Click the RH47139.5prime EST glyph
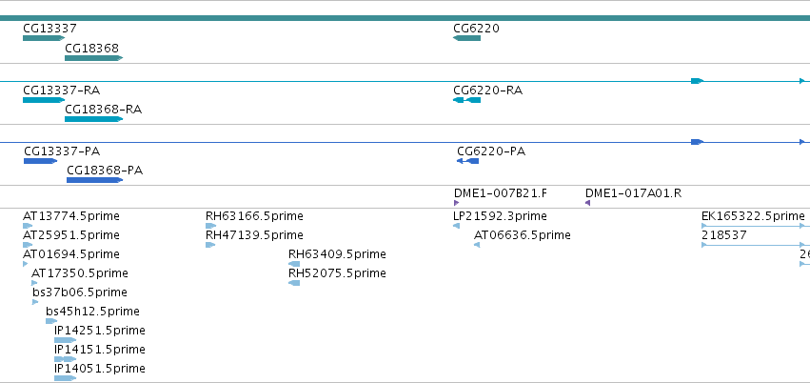 (x=210, y=245)
